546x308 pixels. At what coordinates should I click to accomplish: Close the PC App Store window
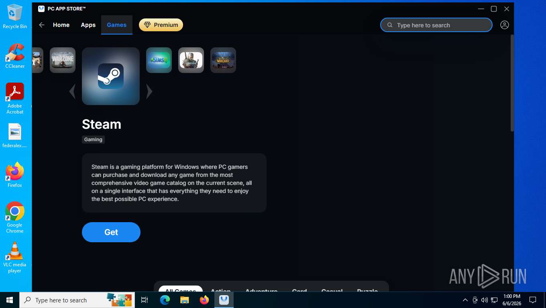tap(507, 9)
